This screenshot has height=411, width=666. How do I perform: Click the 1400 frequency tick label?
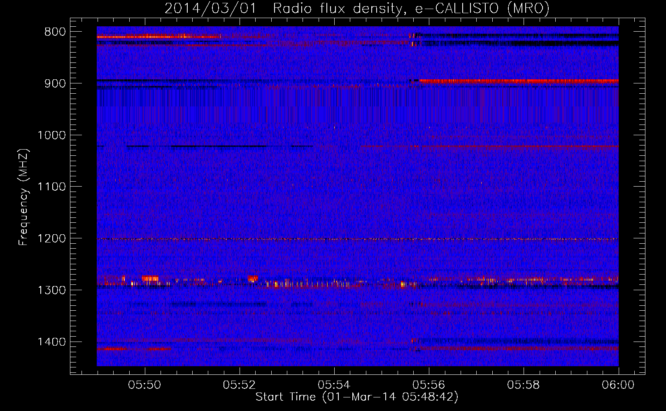coord(51,342)
